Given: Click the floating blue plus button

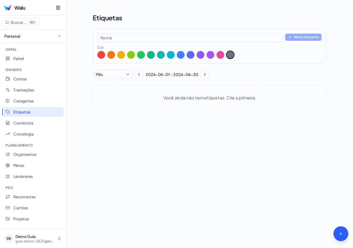Looking at the screenshot, I should (341, 234).
